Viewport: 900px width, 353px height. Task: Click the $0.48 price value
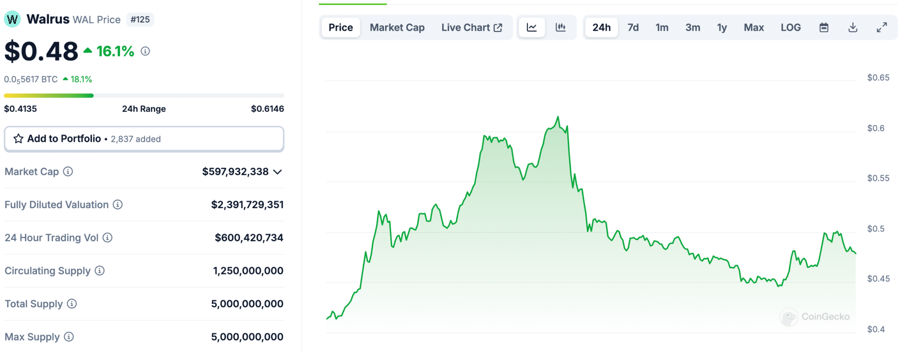click(41, 51)
